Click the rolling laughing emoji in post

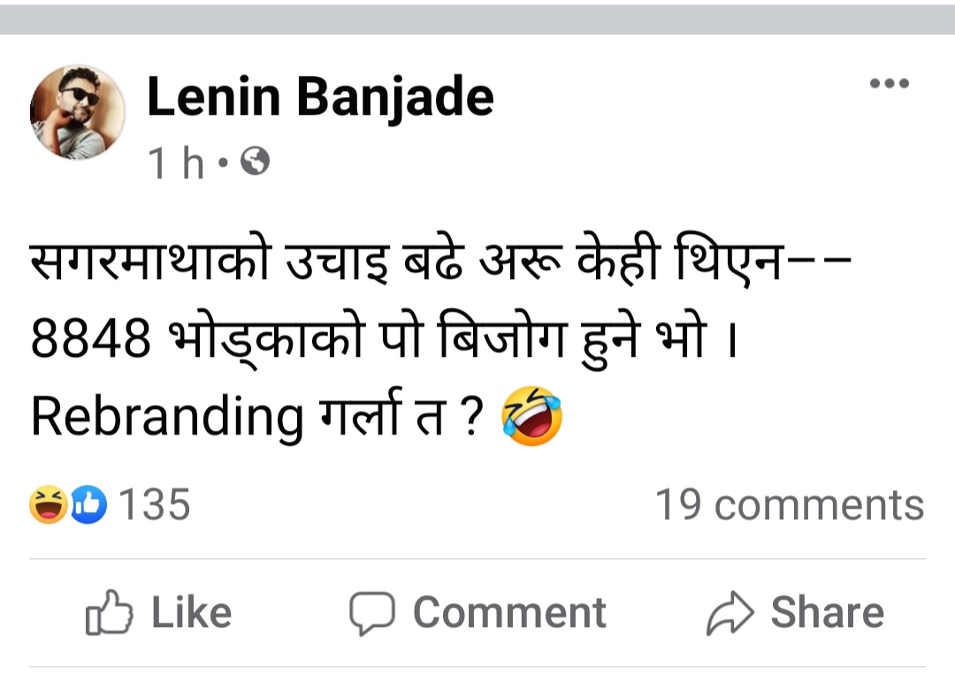[x=531, y=418]
